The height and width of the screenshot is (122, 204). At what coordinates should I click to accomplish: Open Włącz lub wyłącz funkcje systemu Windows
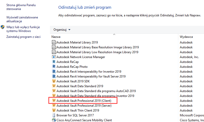(x=23, y=29)
